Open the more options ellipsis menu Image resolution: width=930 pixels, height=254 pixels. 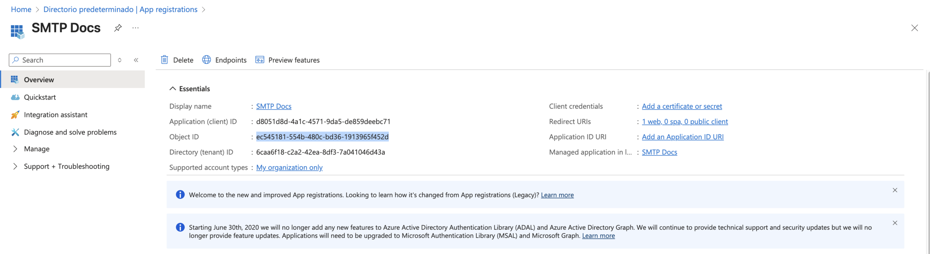[x=136, y=28]
